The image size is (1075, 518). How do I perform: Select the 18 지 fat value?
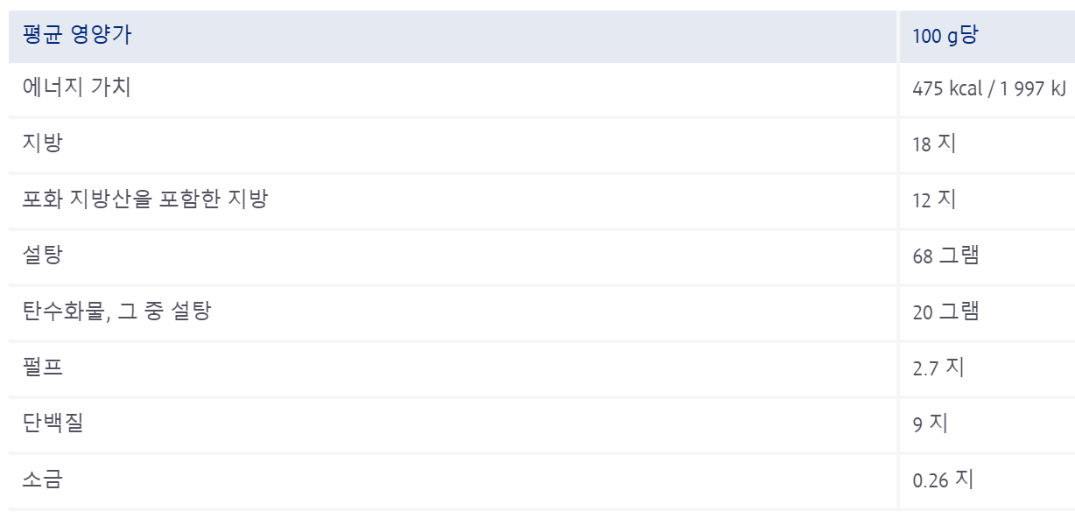(934, 144)
